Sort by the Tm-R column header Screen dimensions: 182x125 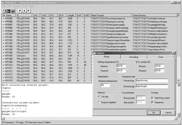point(44,15)
